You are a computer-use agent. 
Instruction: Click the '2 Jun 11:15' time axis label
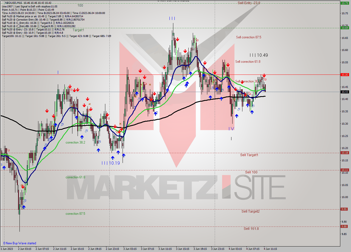coord(60,249)
